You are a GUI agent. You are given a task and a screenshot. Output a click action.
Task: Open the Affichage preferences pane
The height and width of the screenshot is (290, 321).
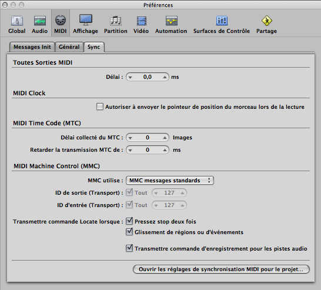(x=85, y=24)
